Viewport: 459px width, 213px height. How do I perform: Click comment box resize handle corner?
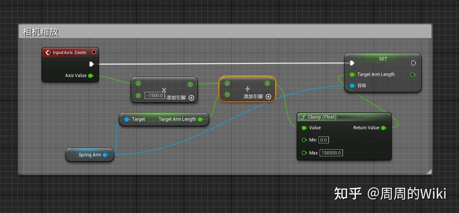click(429, 172)
